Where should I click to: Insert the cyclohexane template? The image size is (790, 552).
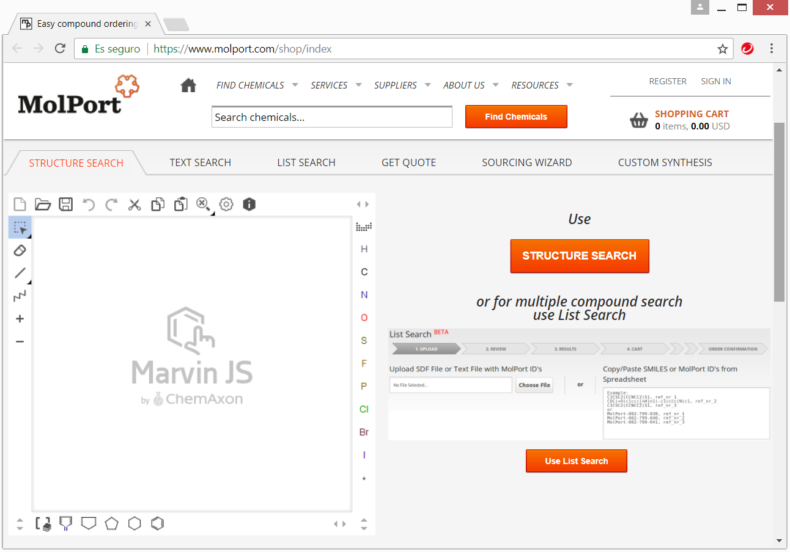[x=135, y=523]
